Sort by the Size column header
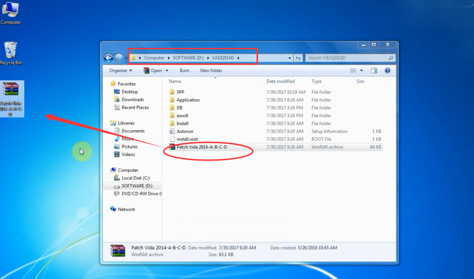 point(360,81)
